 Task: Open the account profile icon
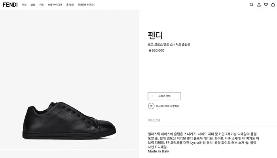click(259, 5)
